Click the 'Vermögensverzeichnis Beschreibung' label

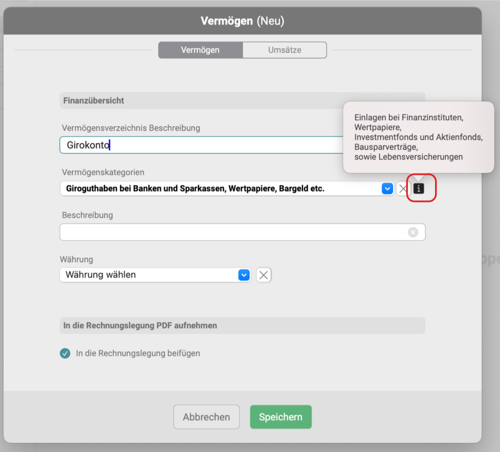(x=131, y=128)
